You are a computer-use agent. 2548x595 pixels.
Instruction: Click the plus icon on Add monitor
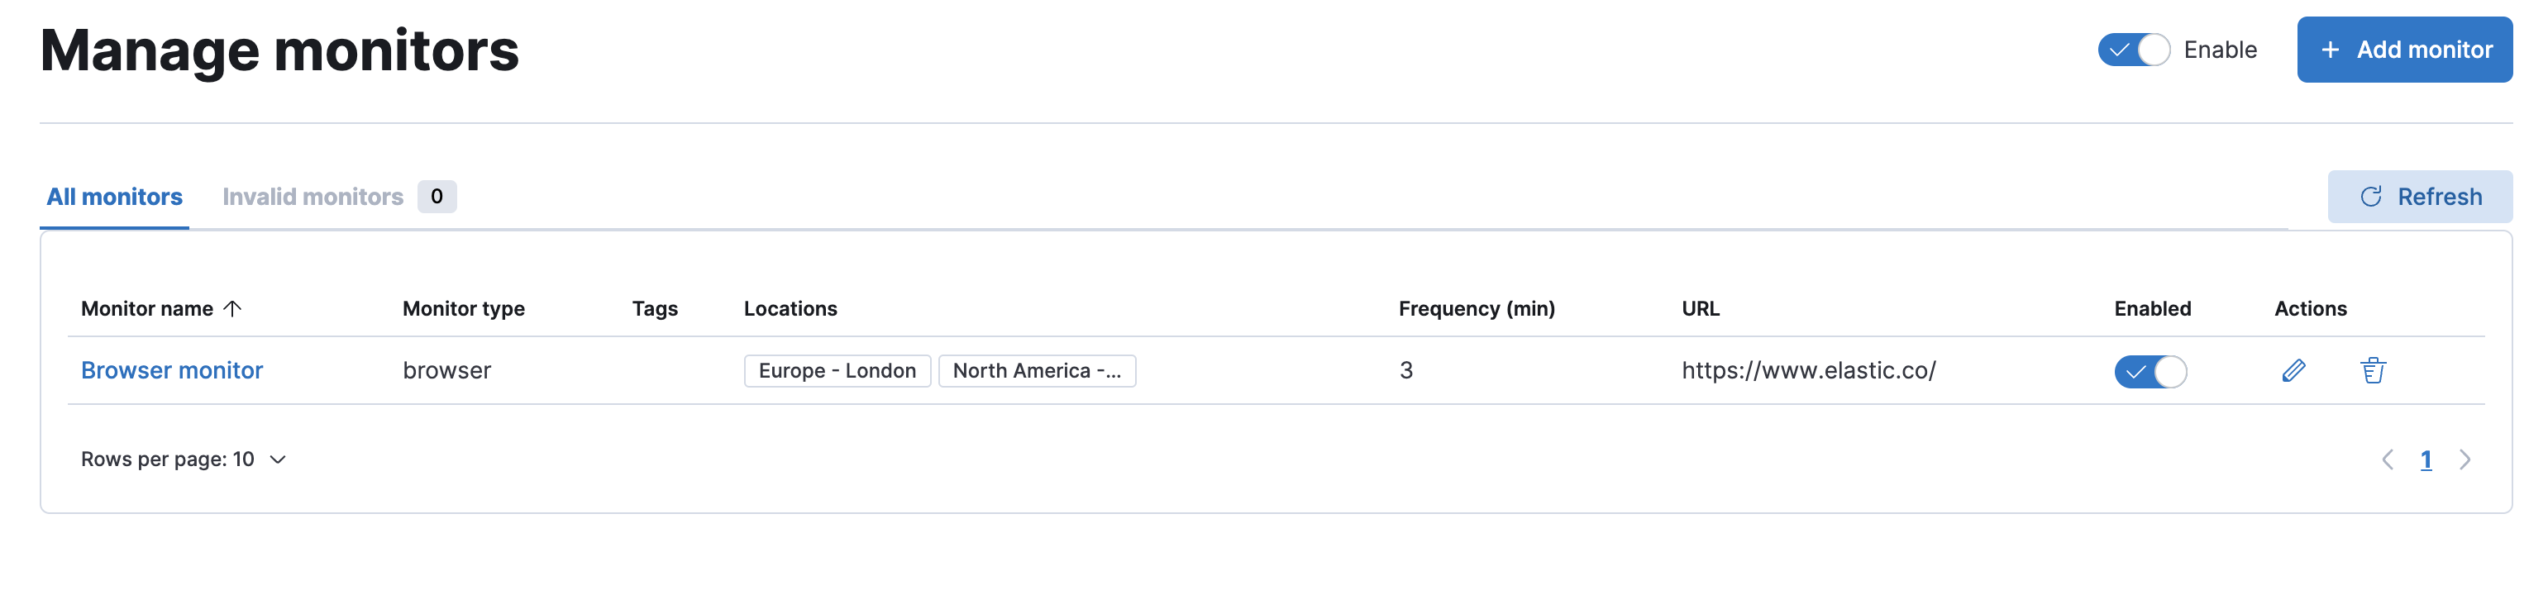[2331, 50]
